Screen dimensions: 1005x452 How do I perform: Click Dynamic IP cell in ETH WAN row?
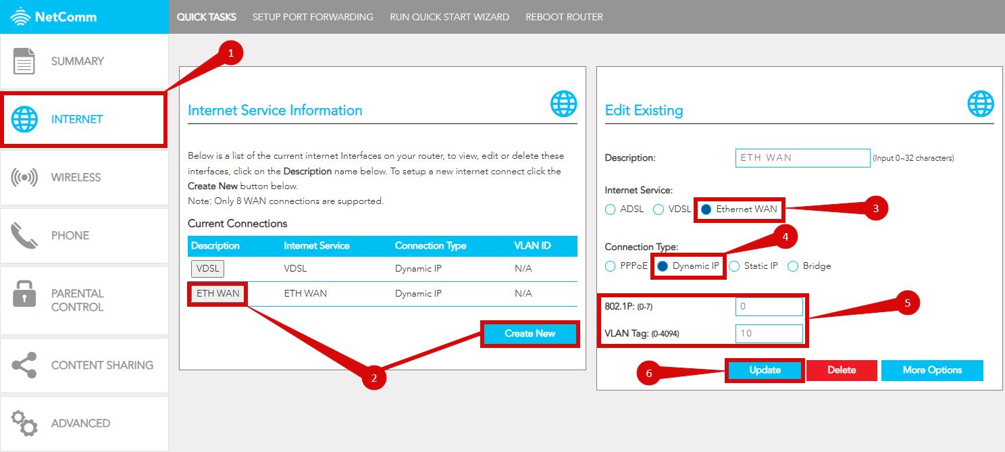tap(418, 294)
